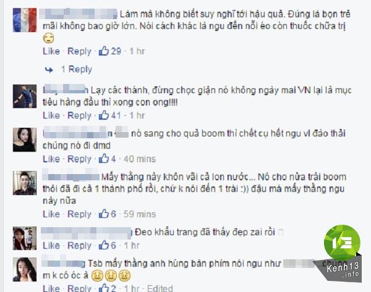Reply to the Mấy thằng này comment
371x292 pixels.
pos(79,214)
